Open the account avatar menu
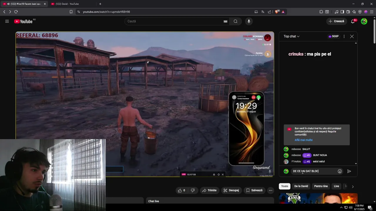Image resolution: width=376 pixels, height=211 pixels. click(364, 21)
